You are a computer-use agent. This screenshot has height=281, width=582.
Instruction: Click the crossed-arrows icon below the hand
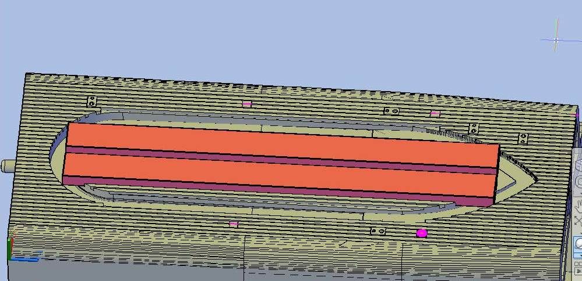point(578,221)
